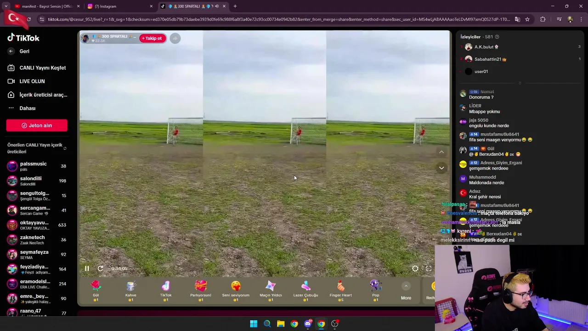Send the Finger Heart gift
Viewport: 588px width, 331px height.
[x=340, y=291]
